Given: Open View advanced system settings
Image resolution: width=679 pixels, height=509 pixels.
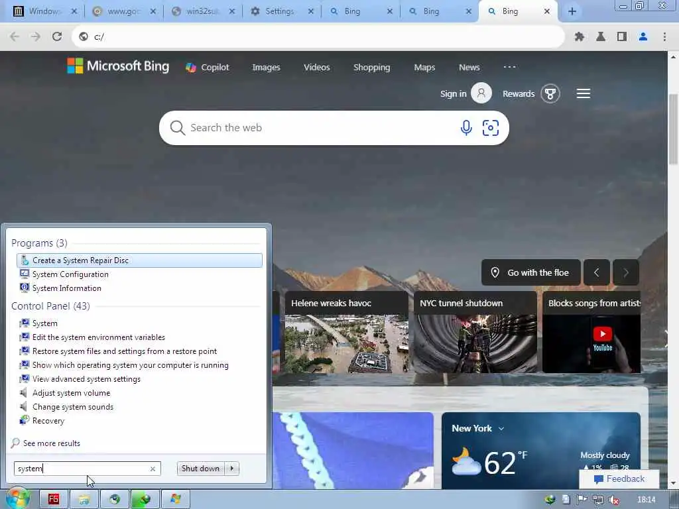Looking at the screenshot, I should click(x=86, y=378).
